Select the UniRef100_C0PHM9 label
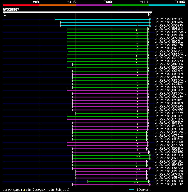Screen dimensions: 188x192 tap(169, 74)
